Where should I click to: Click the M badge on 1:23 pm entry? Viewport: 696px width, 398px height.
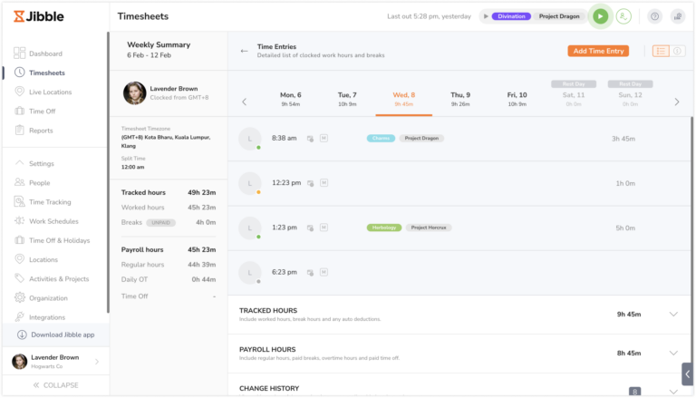324,228
